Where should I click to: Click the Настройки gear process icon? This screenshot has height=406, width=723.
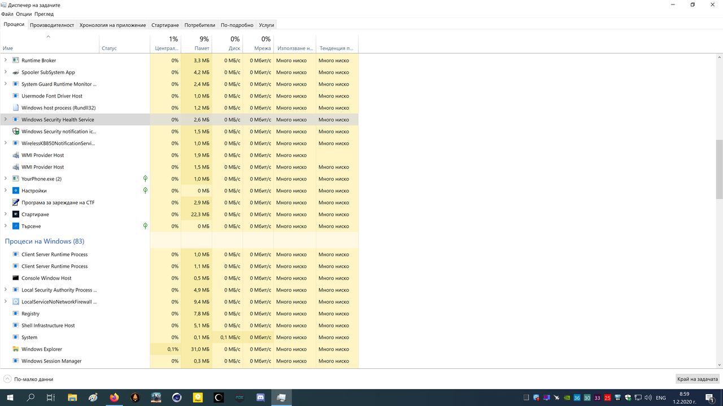tap(16, 191)
